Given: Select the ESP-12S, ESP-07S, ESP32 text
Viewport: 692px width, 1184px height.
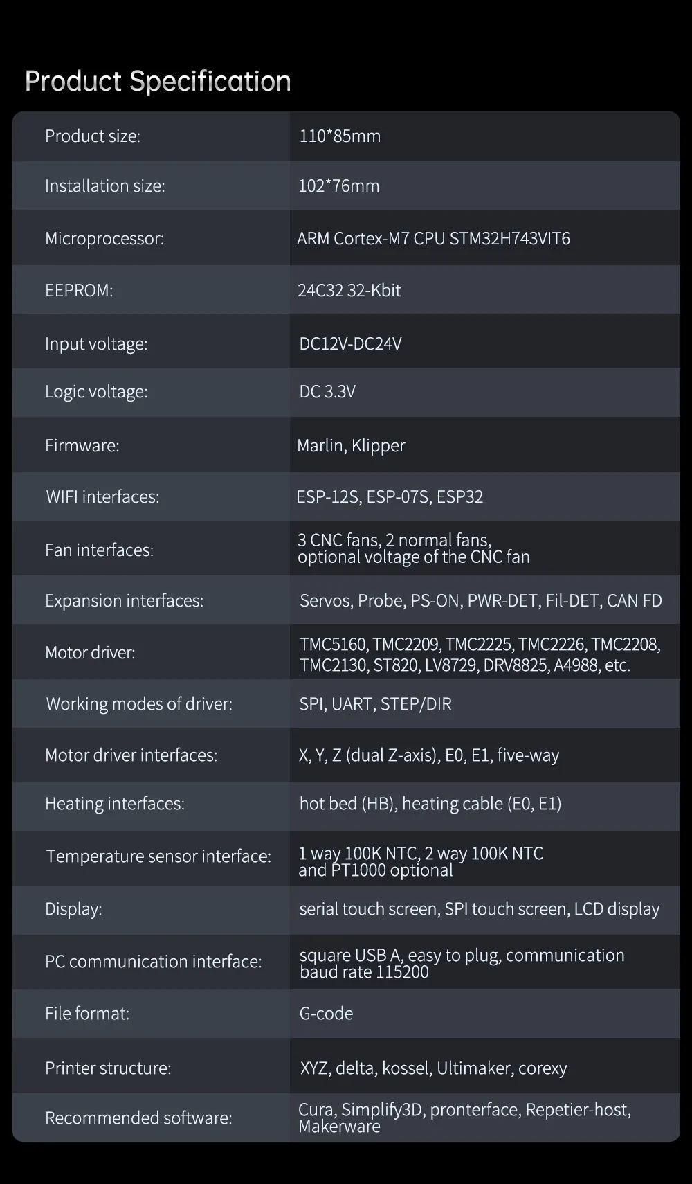Looking at the screenshot, I should 390,497.
